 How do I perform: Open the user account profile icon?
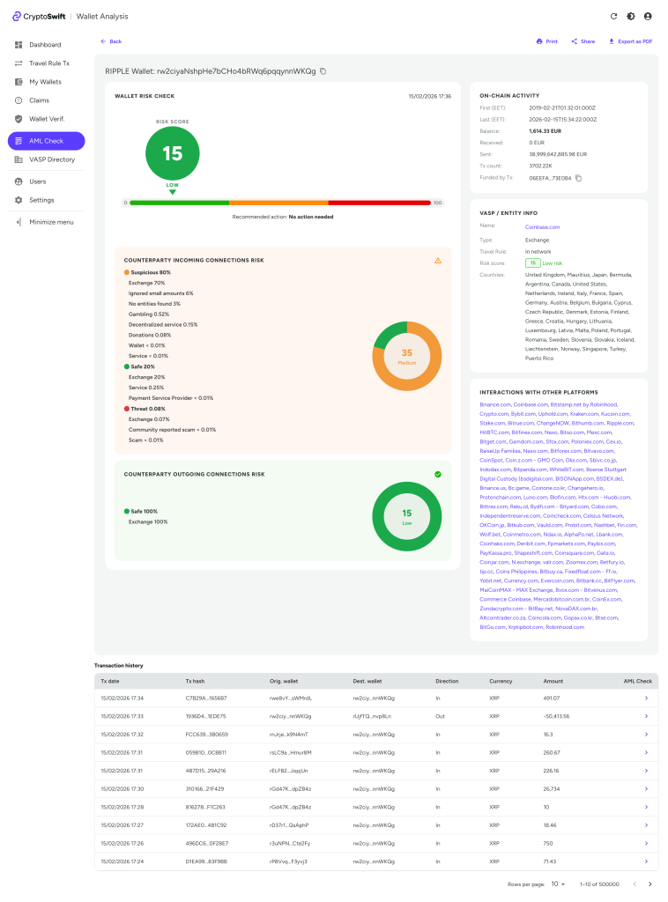(648, 16)
